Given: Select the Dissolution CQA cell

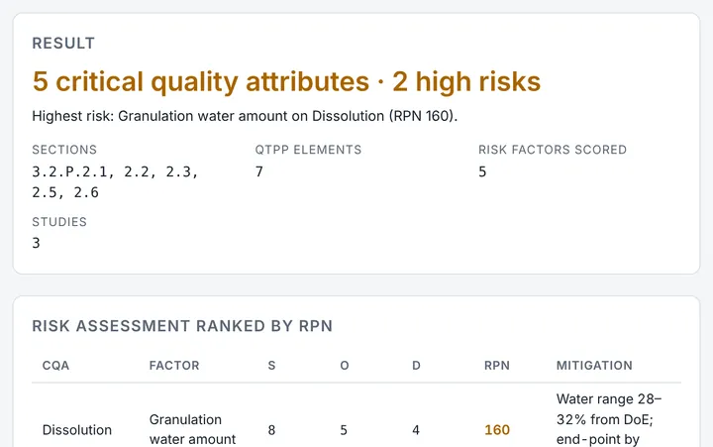Looking at the screenshot, I should 77,430.
